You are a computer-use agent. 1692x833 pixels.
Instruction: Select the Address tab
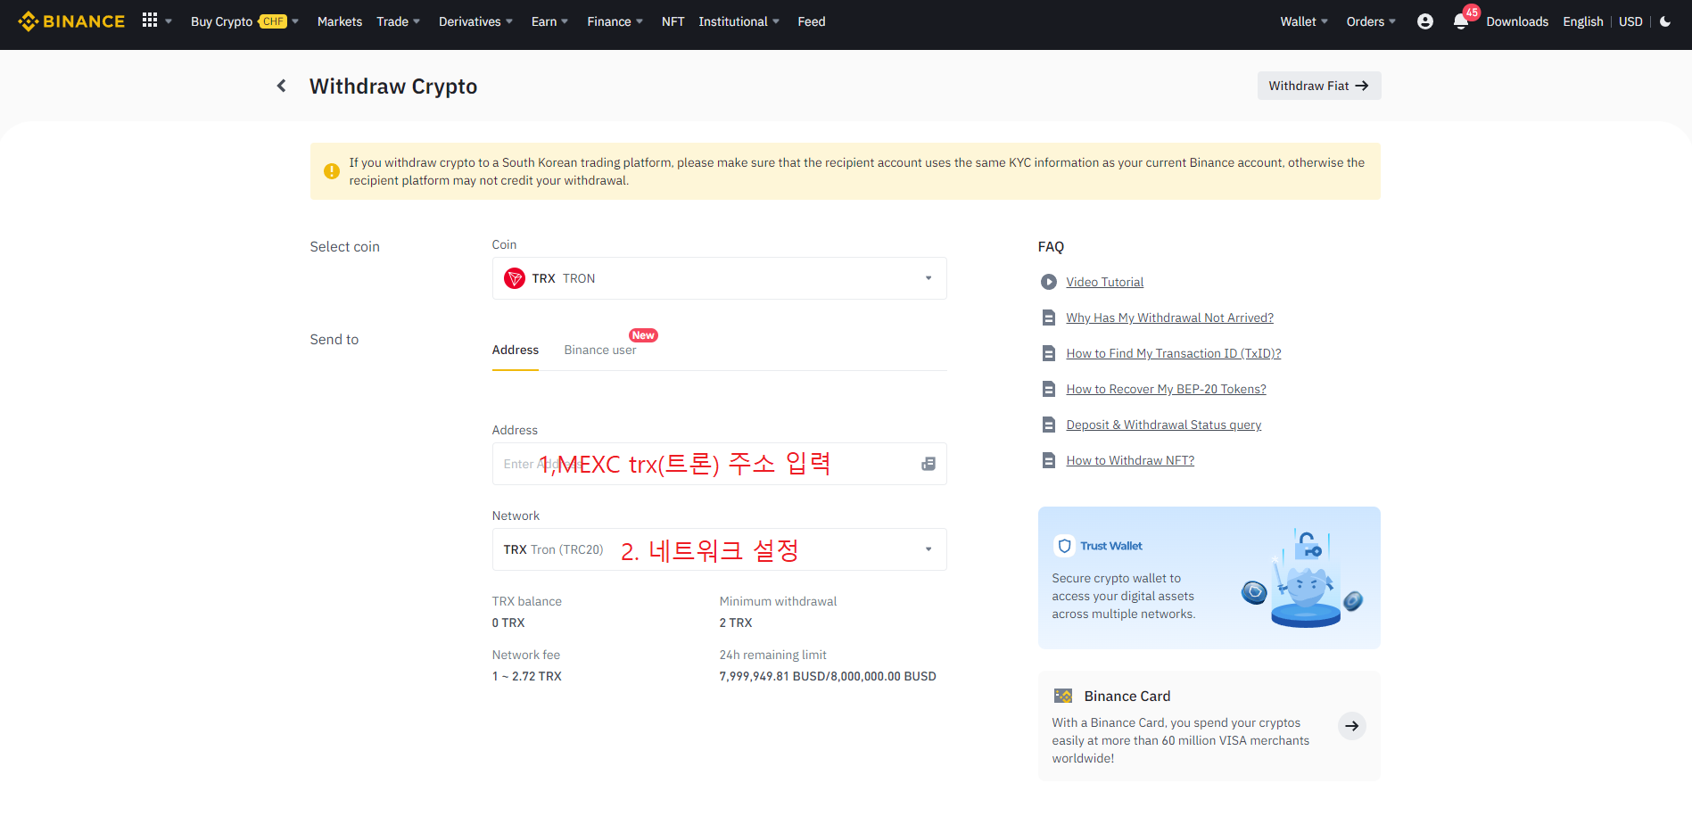click(x=516, y=350)
